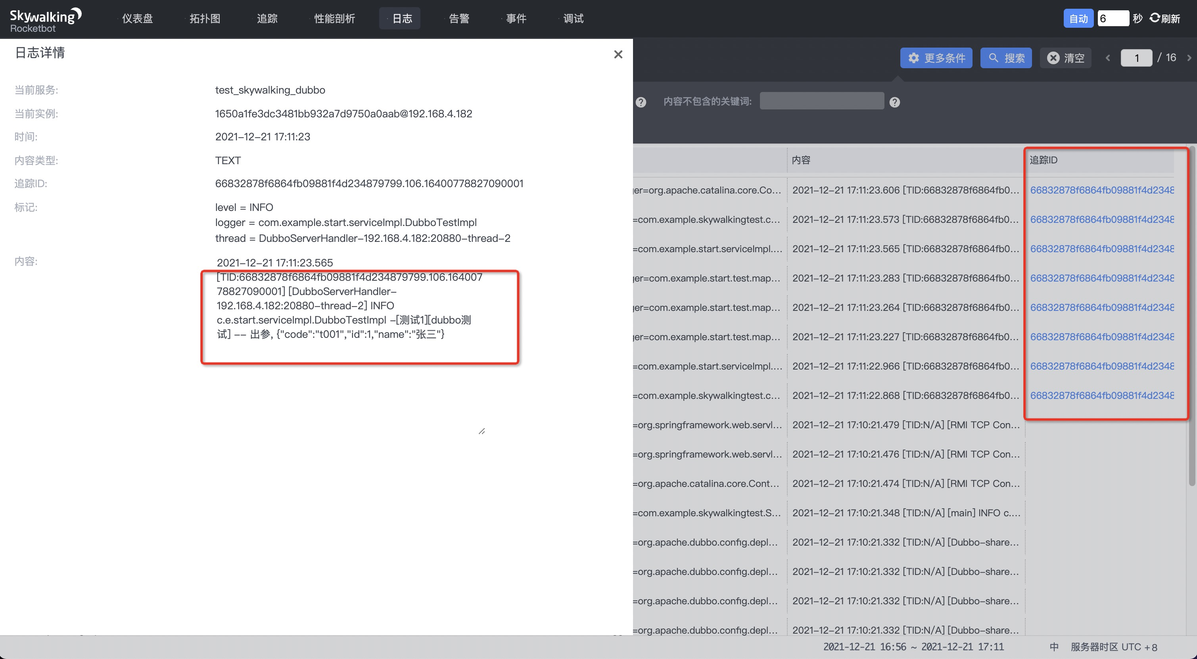Open trace ID link for 17:11:23.565 row
Screen dimensions: 1197x659
(x=1102, y=249)
